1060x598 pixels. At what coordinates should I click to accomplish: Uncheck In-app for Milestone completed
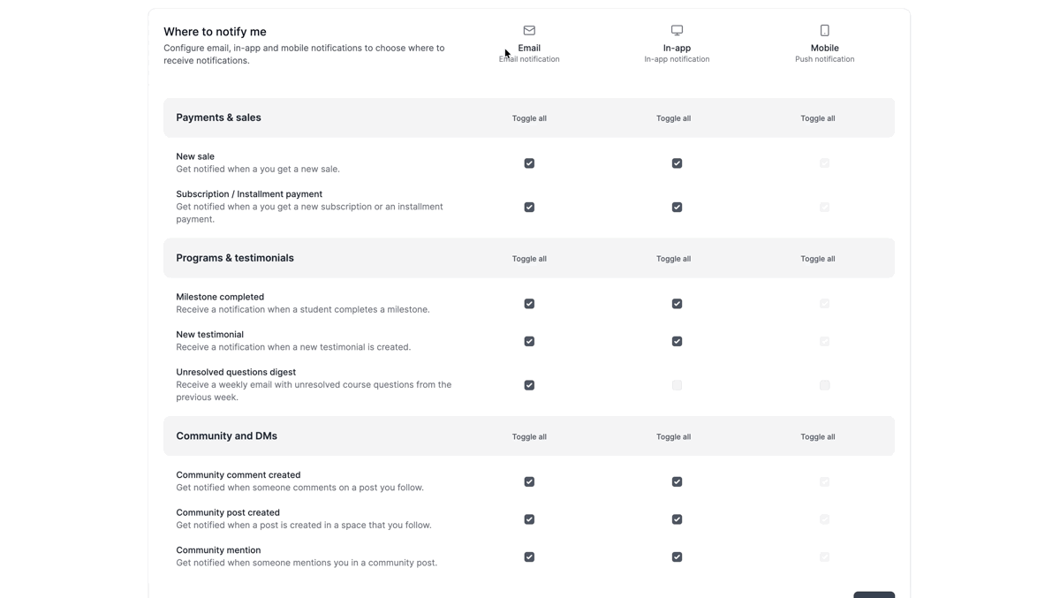(x=677, y=304)
